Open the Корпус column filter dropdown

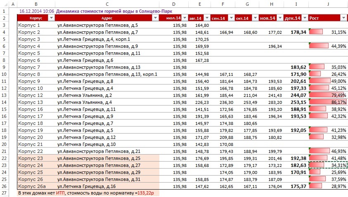click(51, 18)
